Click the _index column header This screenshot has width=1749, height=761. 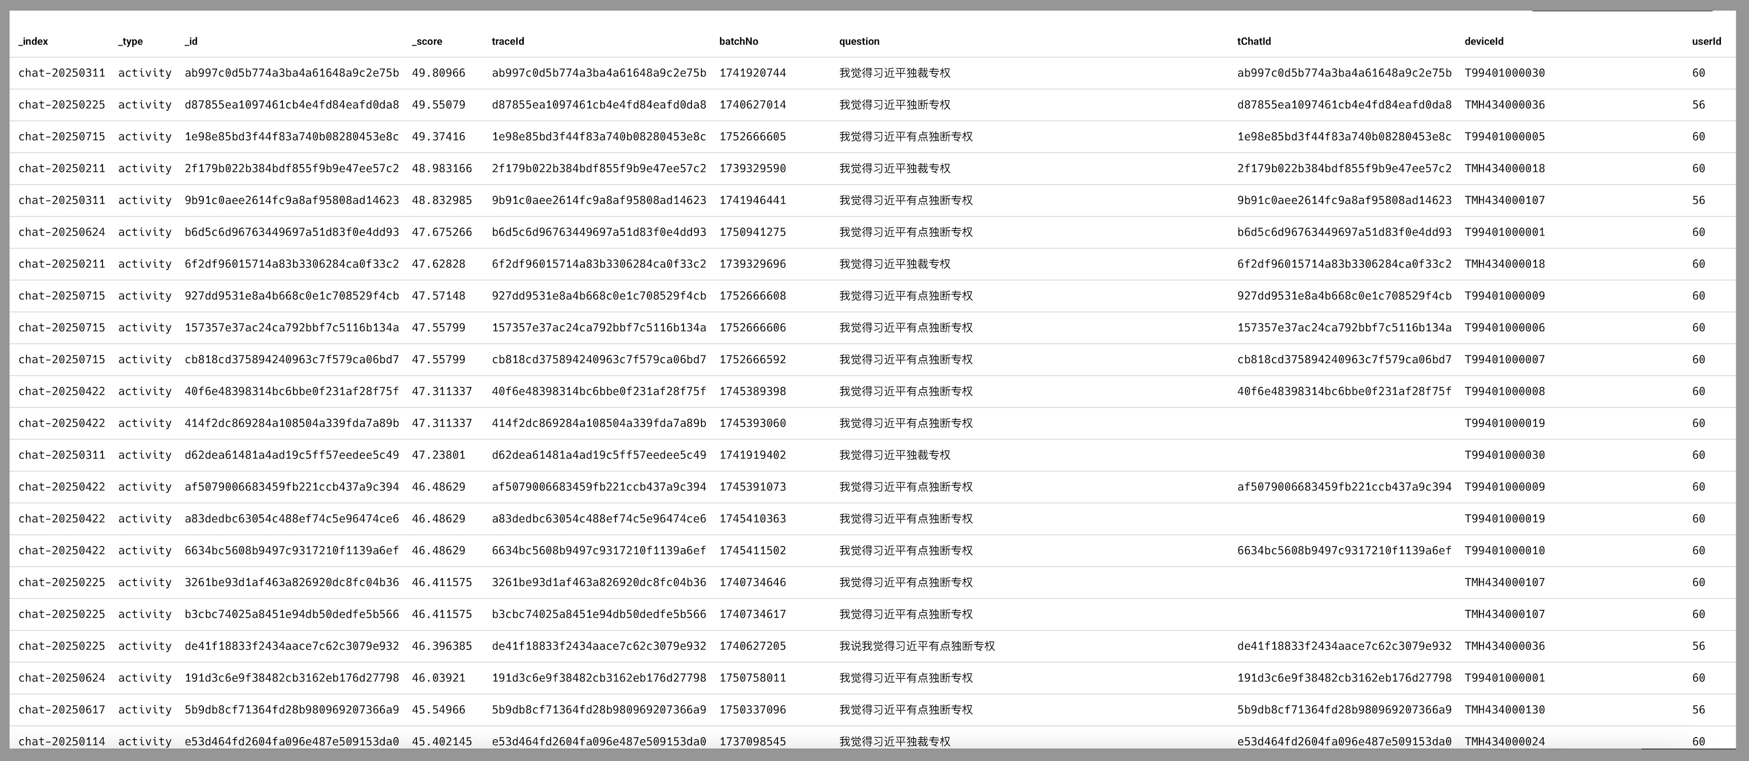coord(33,41)
